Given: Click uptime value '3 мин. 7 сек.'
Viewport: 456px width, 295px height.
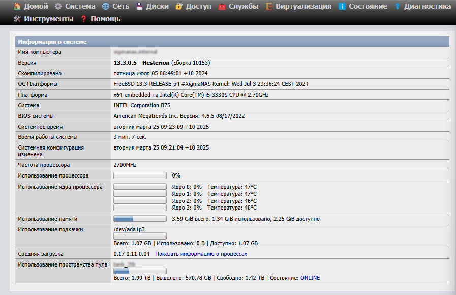Looking at the screenshot, I should 130,137.
